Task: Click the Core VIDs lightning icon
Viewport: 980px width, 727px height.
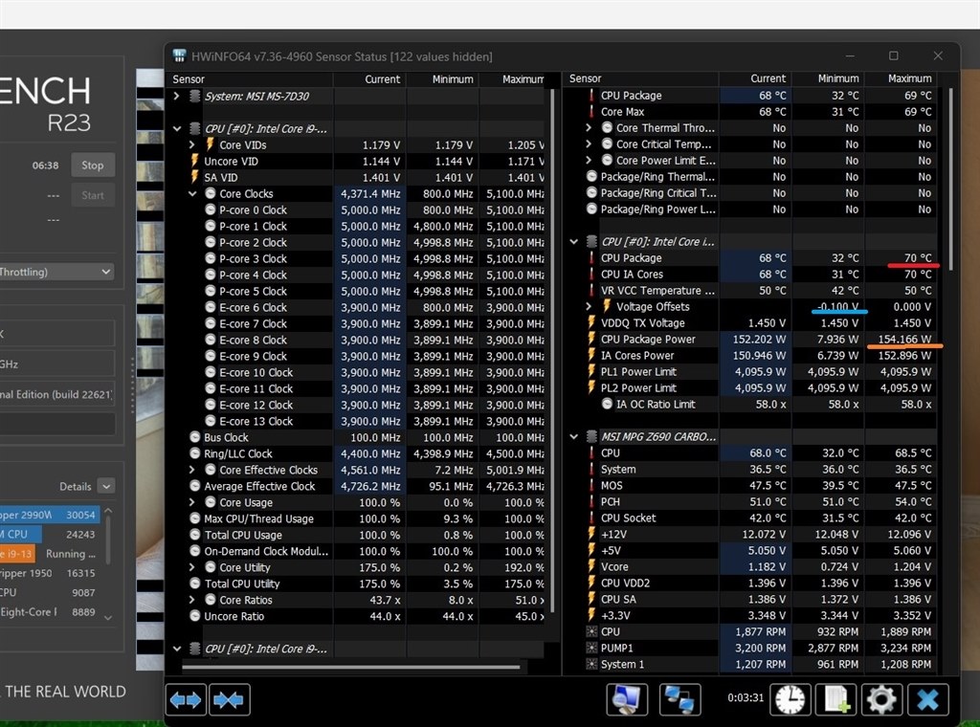Action: coord(210,144)
